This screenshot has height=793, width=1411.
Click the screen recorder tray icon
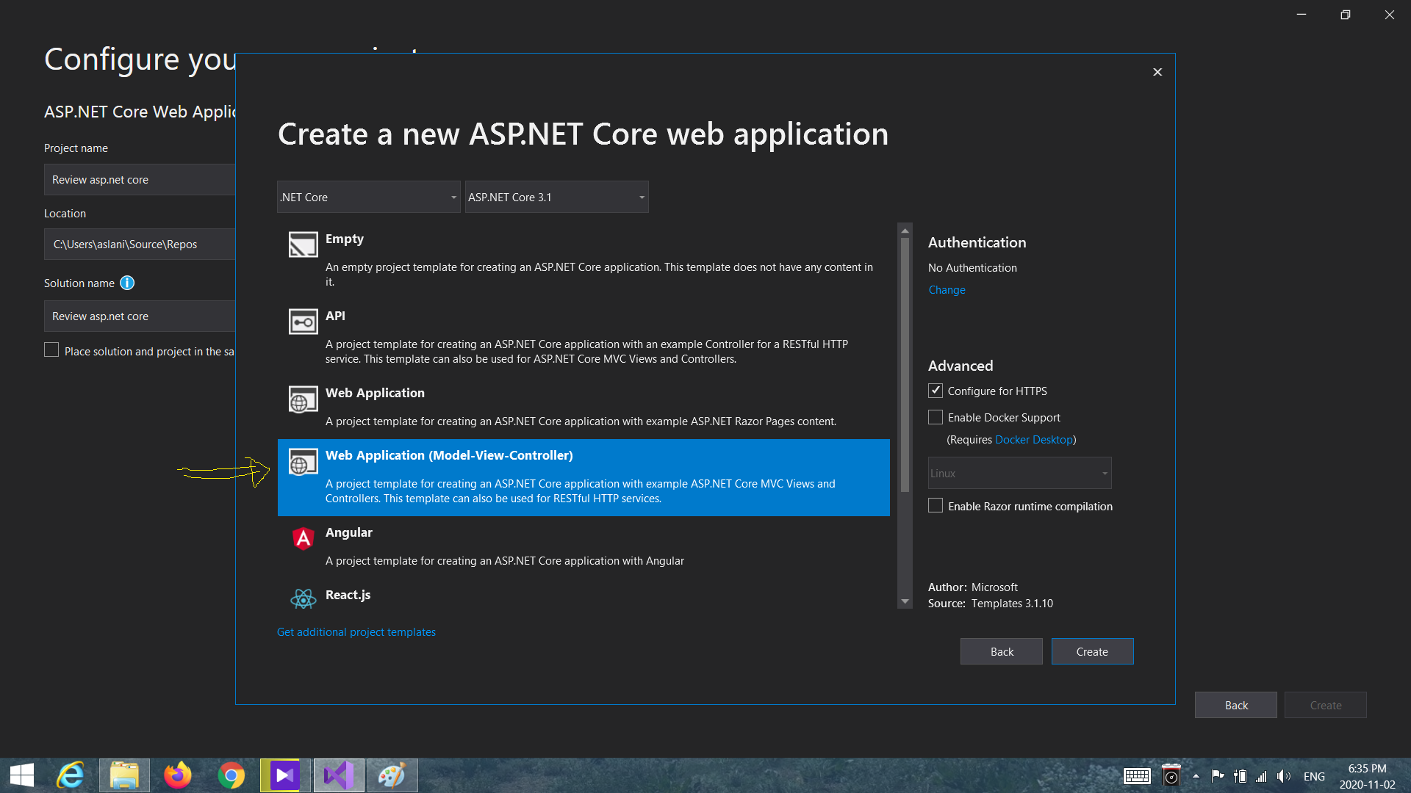tap(1171, 775)
